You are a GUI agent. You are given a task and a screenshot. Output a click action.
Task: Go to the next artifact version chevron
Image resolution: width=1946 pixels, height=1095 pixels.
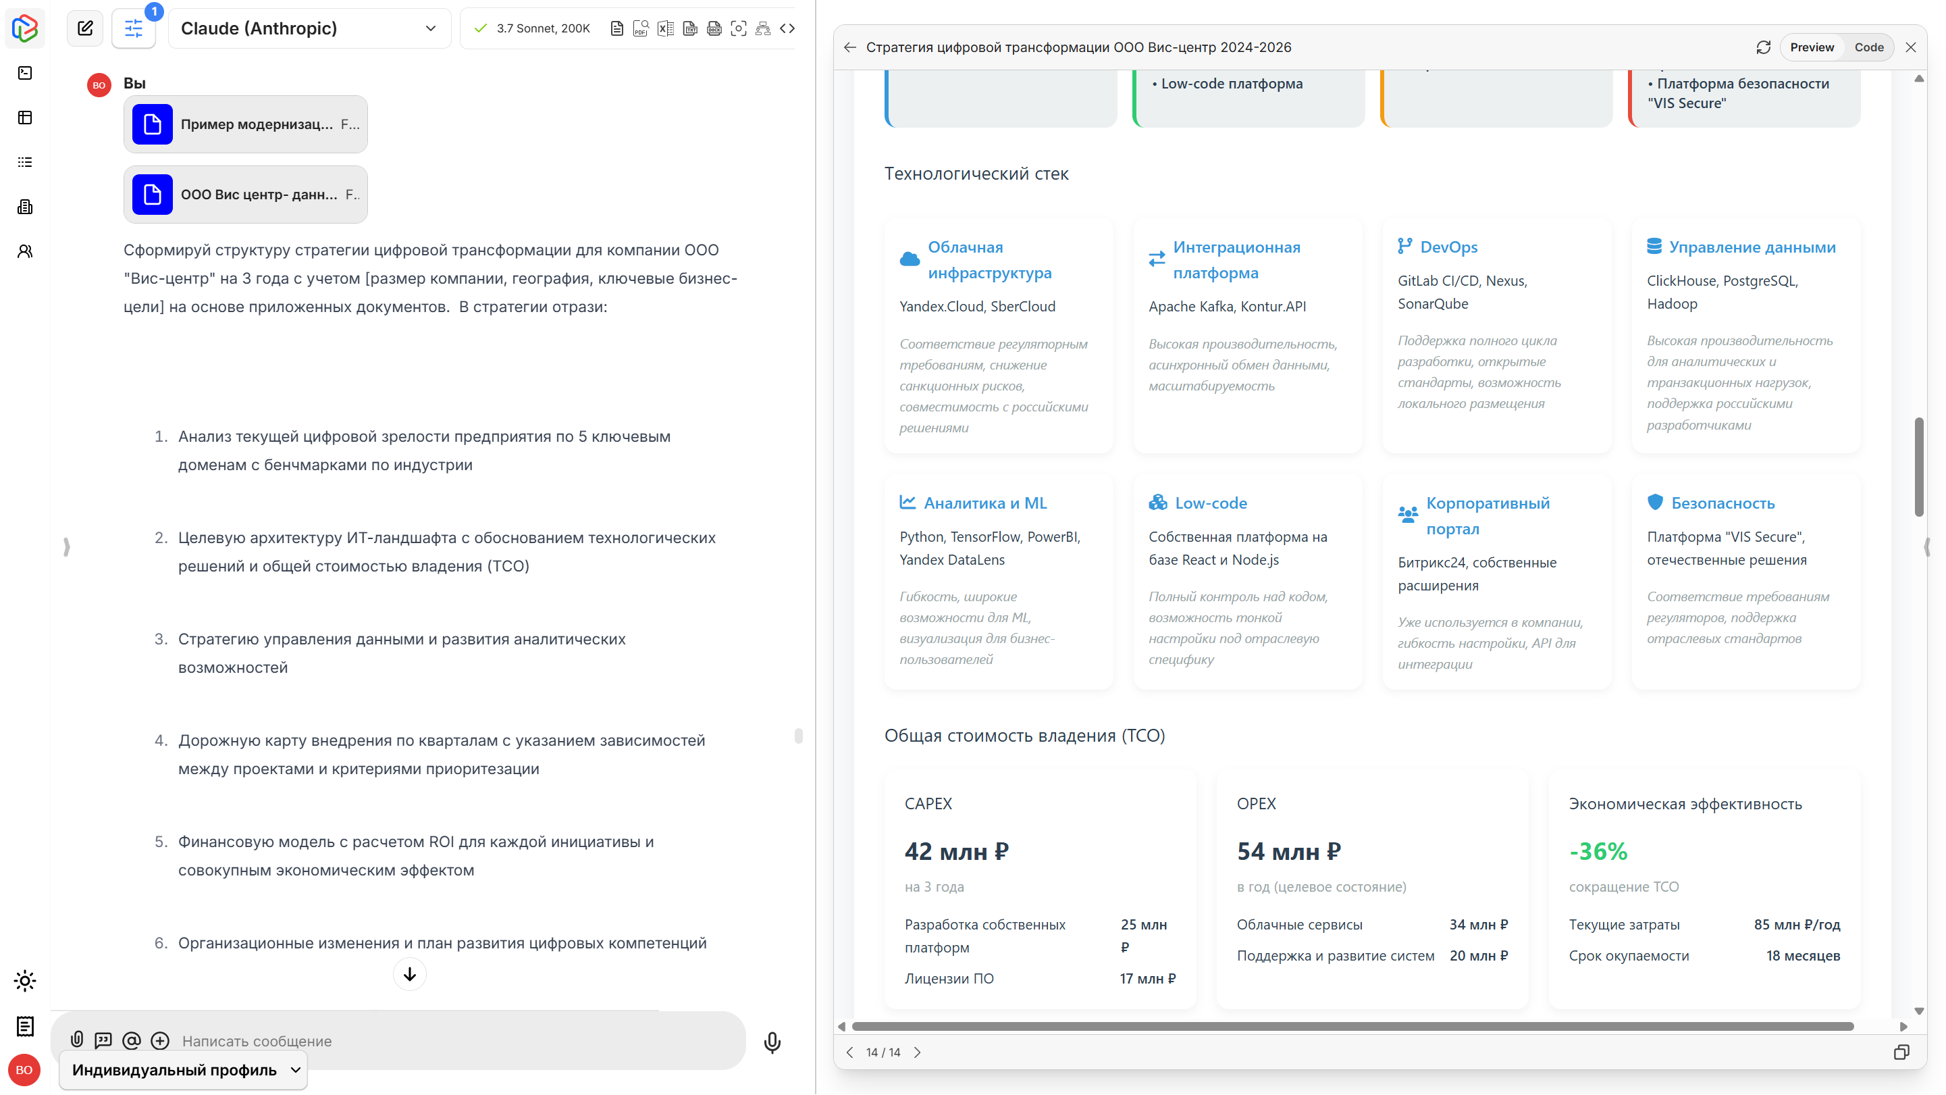pos(917,1052)
